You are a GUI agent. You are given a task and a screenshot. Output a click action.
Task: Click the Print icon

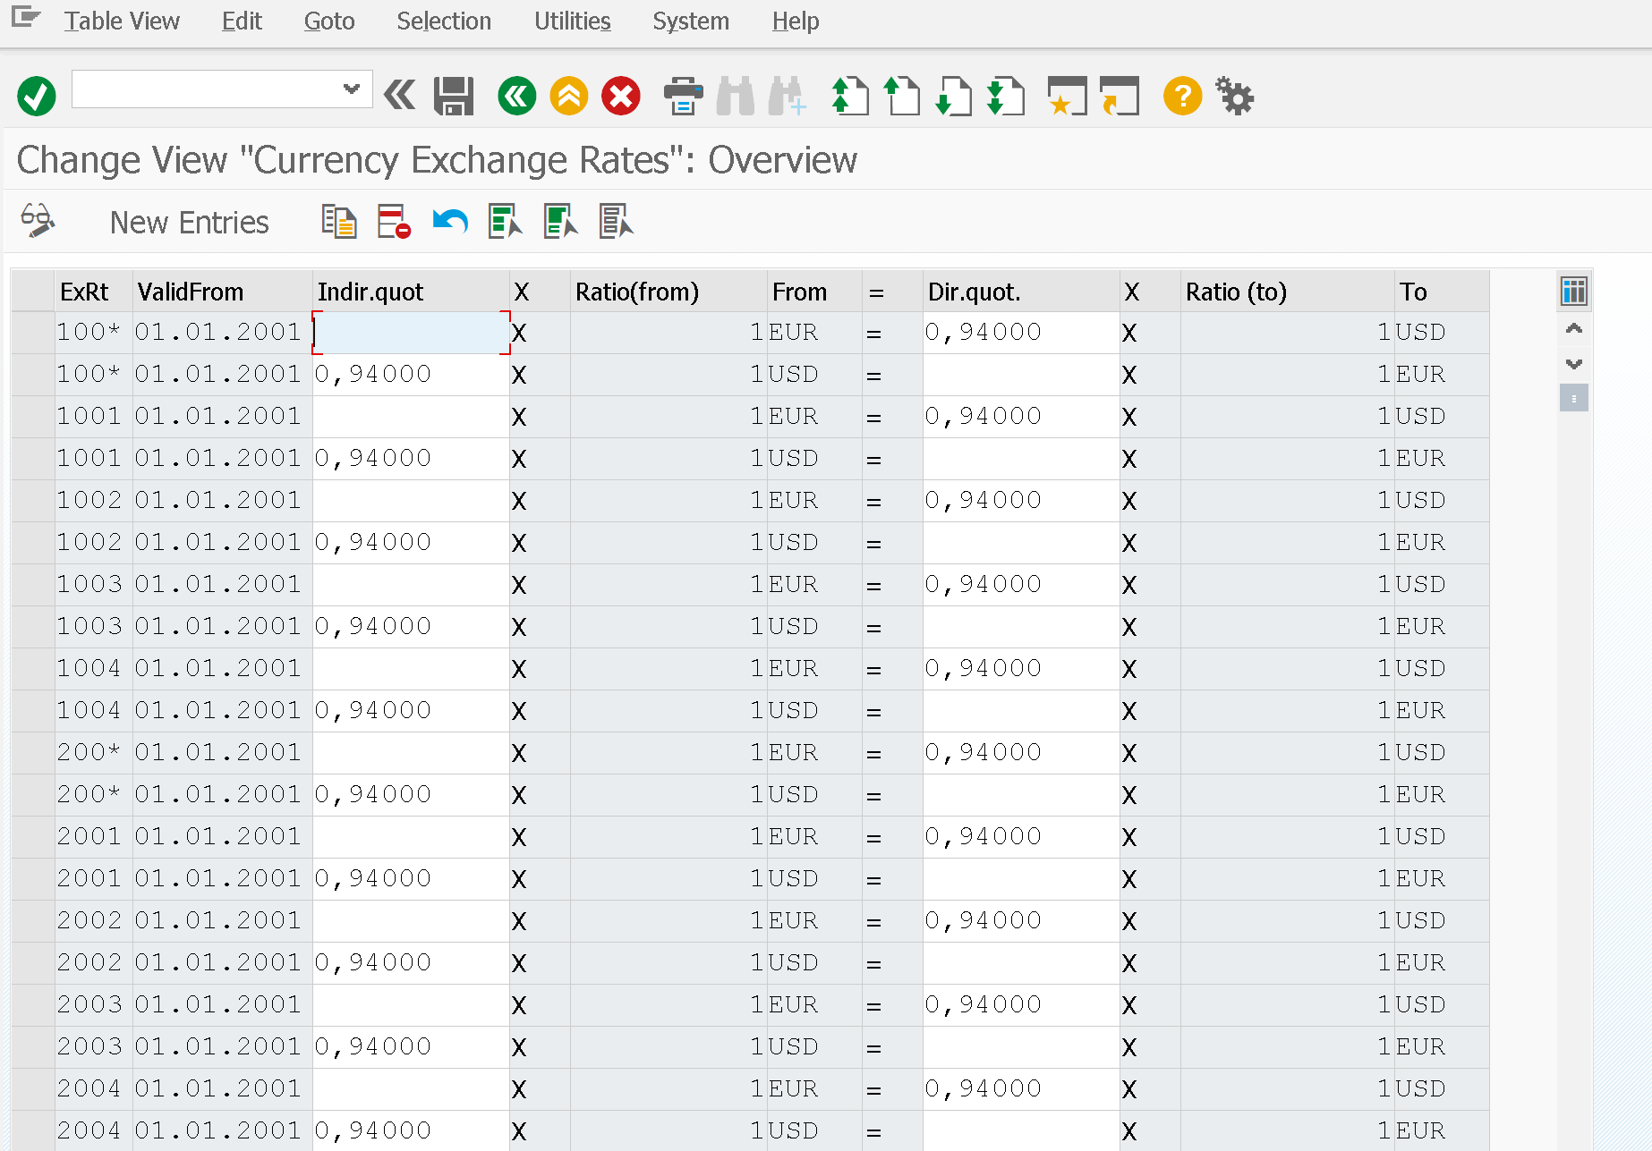tap(684, 96)
